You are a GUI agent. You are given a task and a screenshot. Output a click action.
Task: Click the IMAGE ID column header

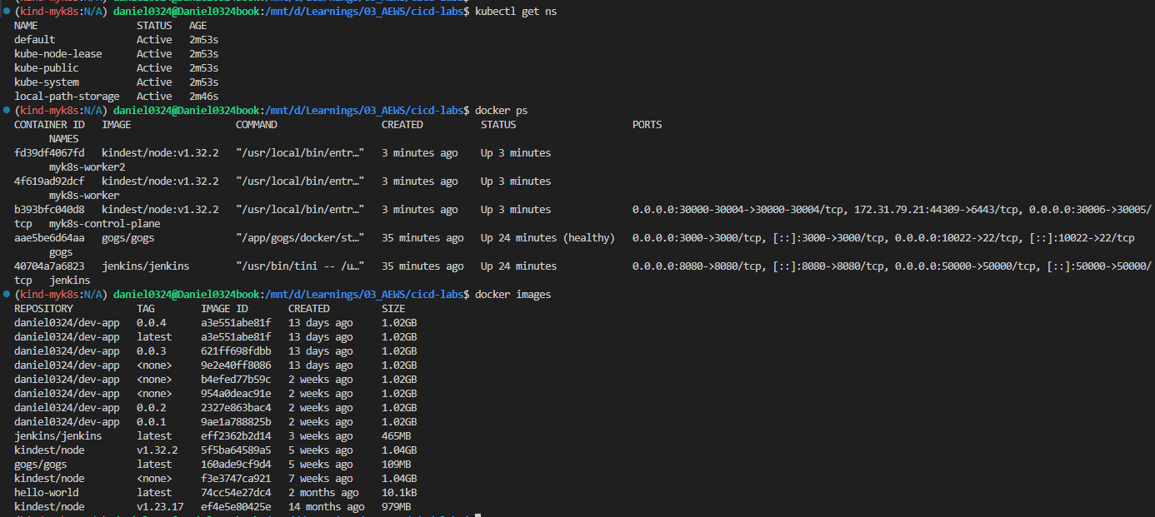[x=224, y=309]
